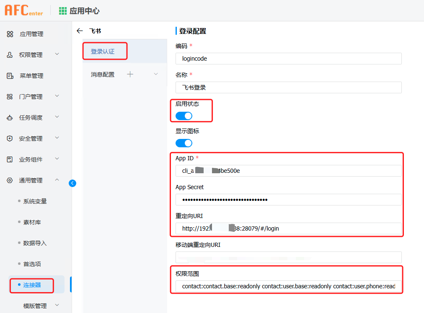Click the 权限范围 input field
The image size is (424, 313).
click(x=289, y=286)
